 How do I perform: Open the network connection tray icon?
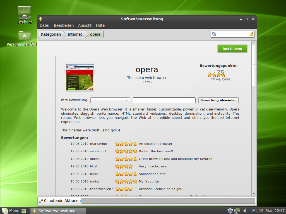(237, 211)
